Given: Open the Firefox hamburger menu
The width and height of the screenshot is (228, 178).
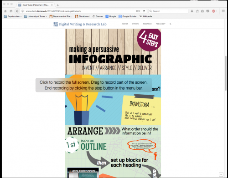Looking at the screenshot, I should [x=223, y=11].
